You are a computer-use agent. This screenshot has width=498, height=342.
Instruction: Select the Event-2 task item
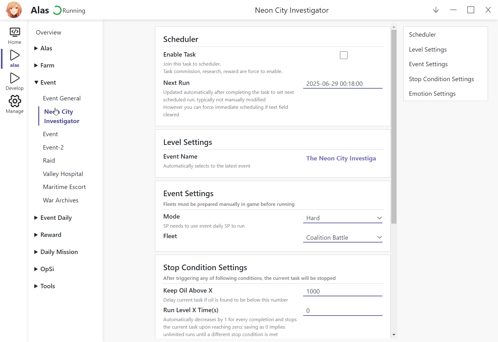pos(53,147)
